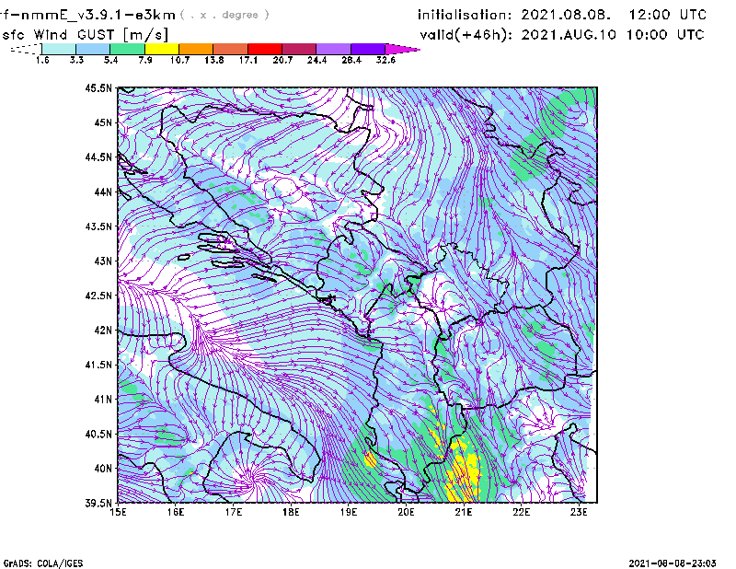Screen dimensions: 736x569
Task: Click the legend value 32.6
Action: [385, 60]
